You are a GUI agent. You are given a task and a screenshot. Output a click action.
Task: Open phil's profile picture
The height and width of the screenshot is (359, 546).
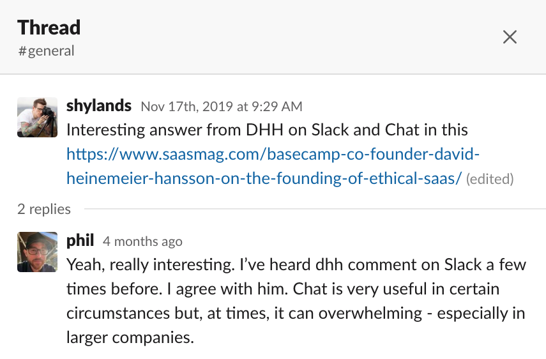coord(37,252)
